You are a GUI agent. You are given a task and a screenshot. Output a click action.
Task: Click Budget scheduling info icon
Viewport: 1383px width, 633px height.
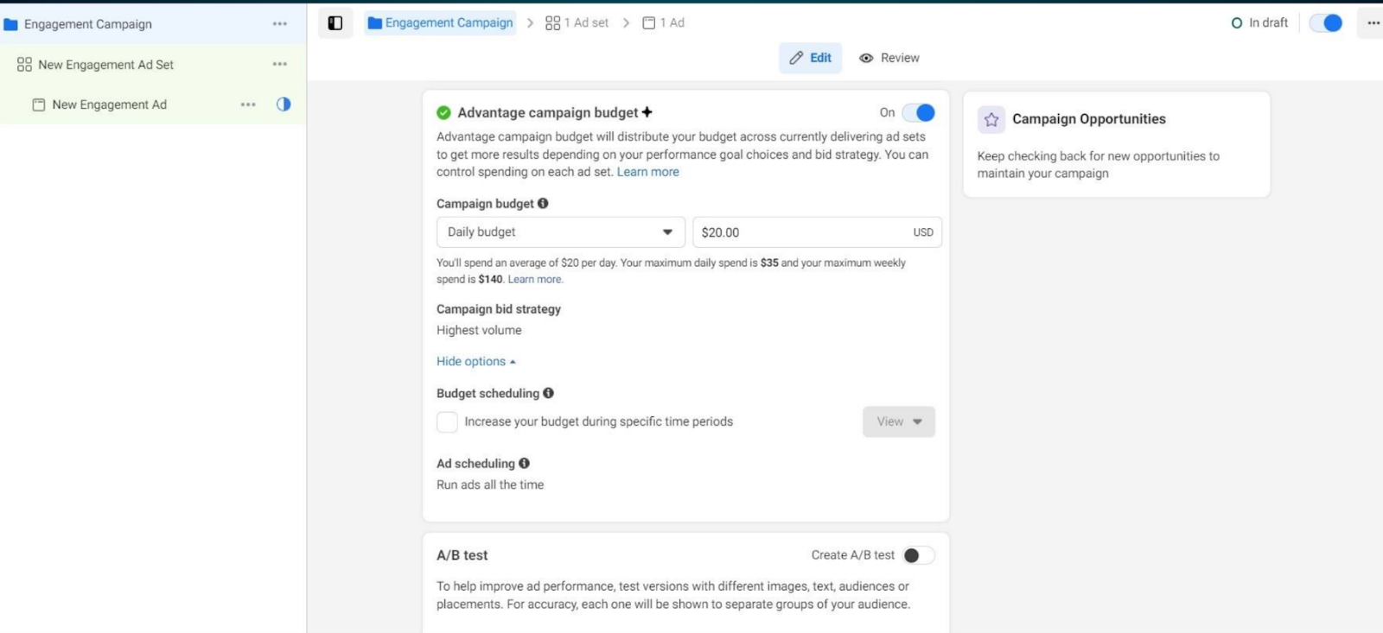point(548,393)
